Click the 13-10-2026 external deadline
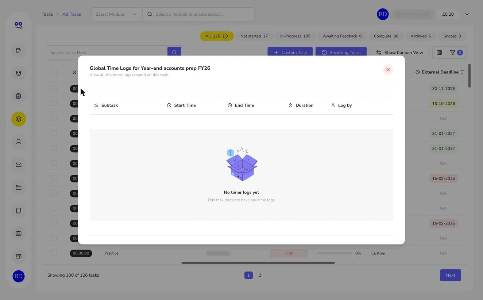The height and width of the screenshot is (300, 483). pos(443,104)
